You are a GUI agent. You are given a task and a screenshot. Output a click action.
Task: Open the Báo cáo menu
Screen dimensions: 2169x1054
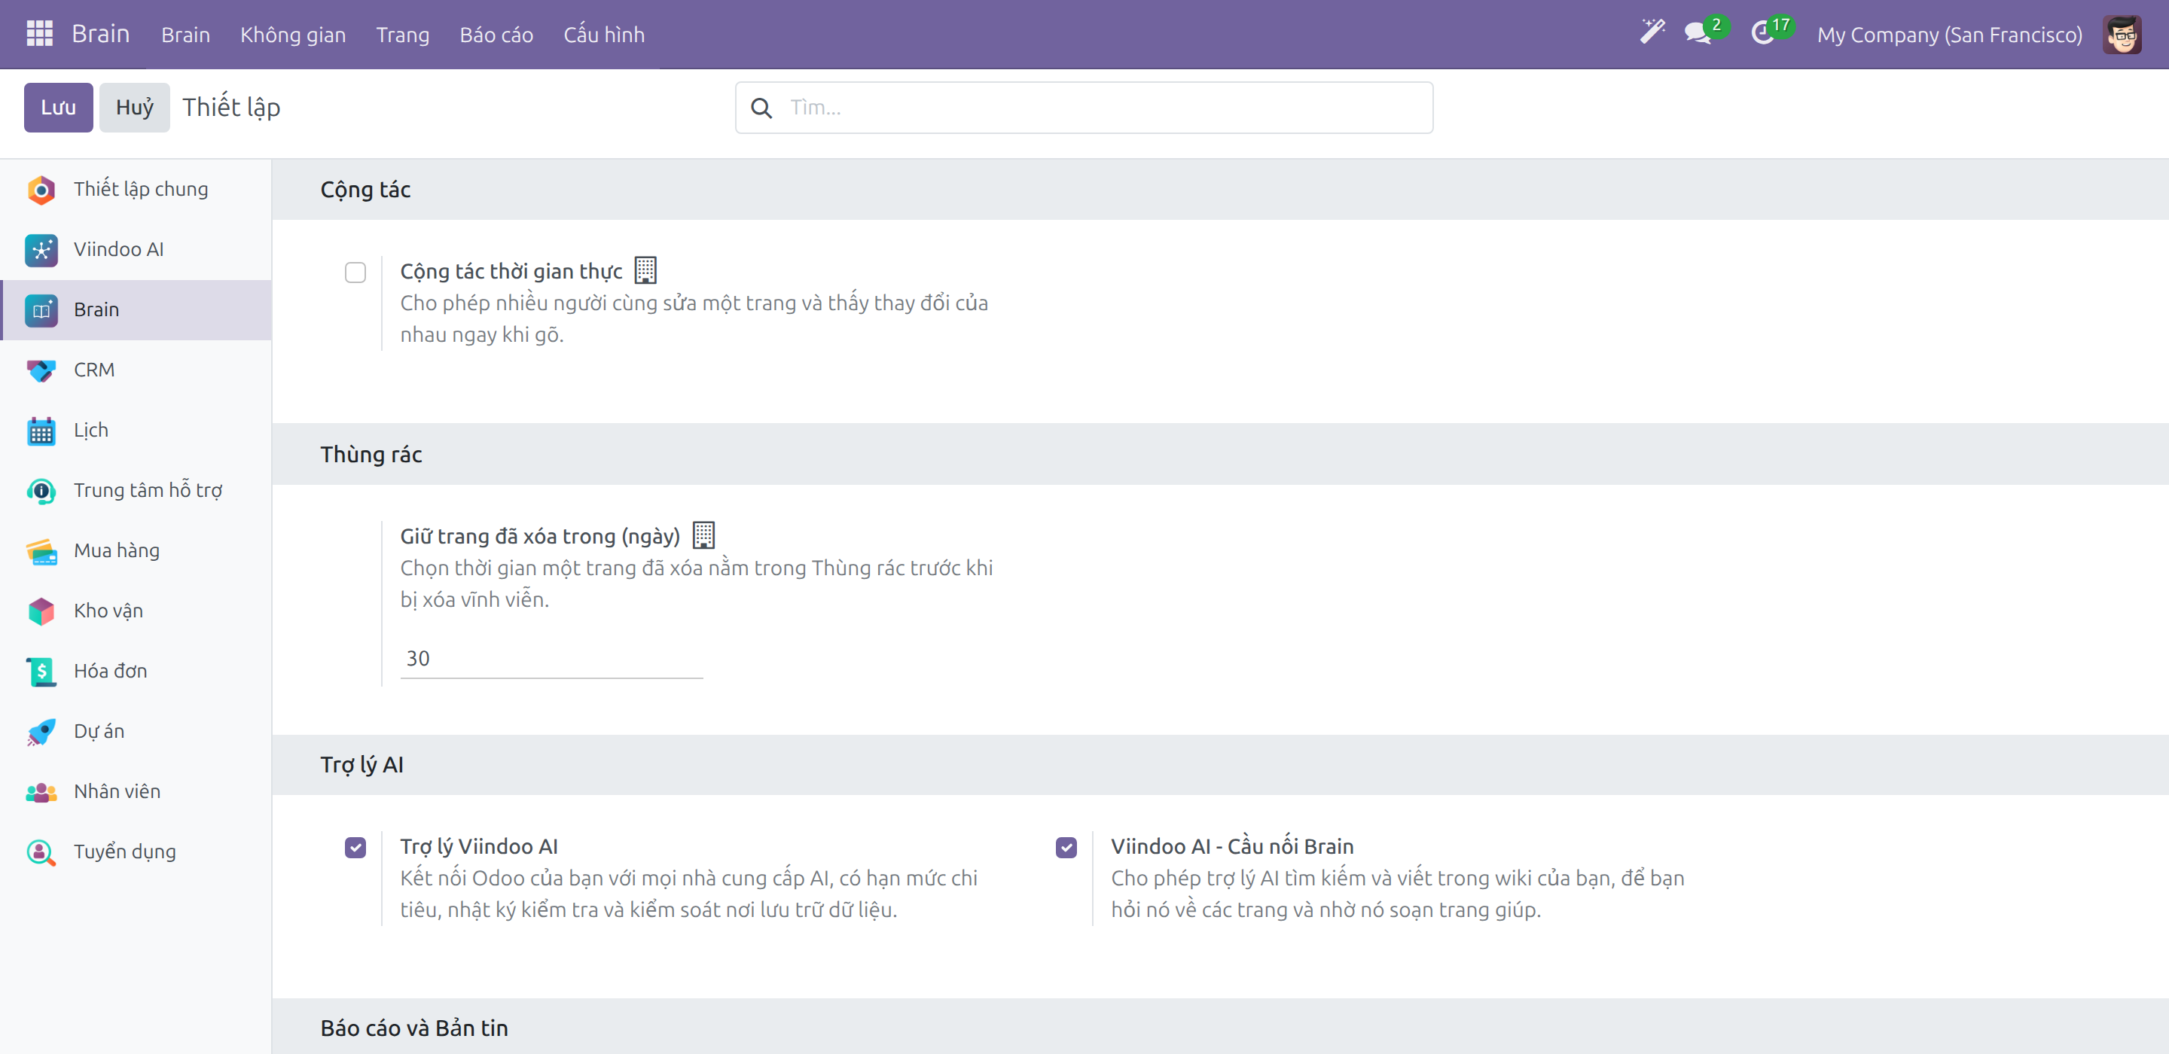pos(496,35)
